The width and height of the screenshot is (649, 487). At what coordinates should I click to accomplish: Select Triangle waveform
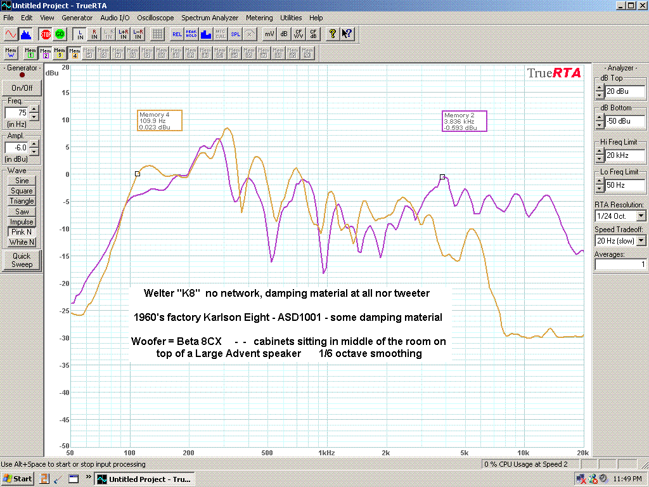tap(22, 201)
